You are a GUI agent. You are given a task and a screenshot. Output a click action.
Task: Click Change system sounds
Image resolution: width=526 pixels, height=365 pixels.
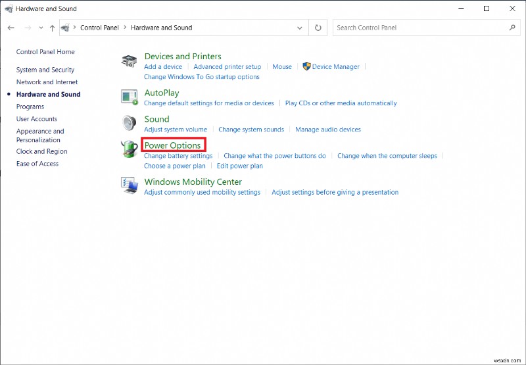251,130
